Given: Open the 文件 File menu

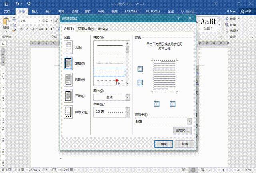Looking at the screenshot, I should click(7, 11).
